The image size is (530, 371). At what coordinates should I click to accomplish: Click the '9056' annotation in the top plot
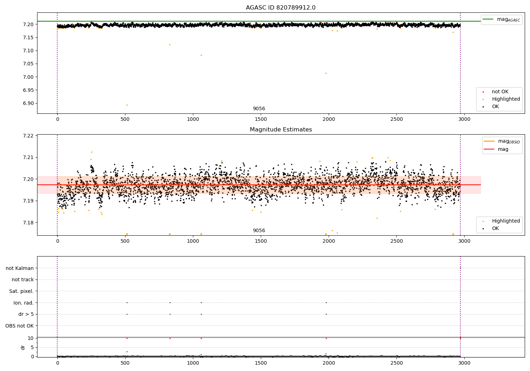pyautogui.click(x=259, y=109)
